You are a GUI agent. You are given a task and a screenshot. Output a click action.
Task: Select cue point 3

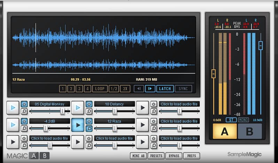click(79, 88)
